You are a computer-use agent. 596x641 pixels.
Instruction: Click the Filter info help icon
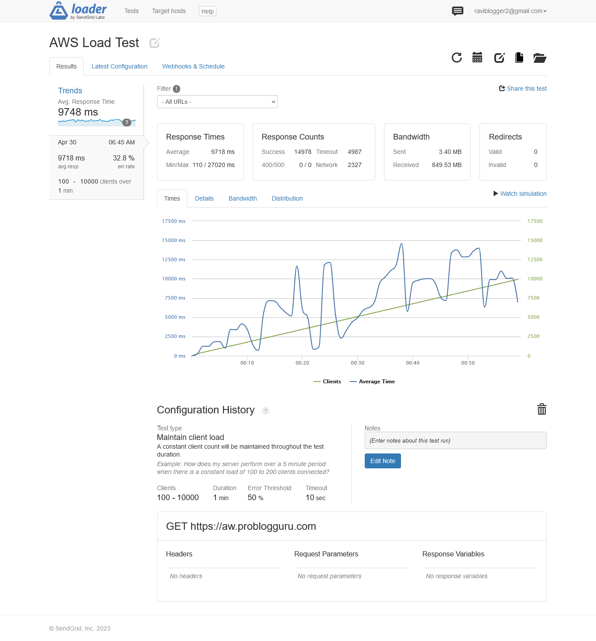click(176, 89)
